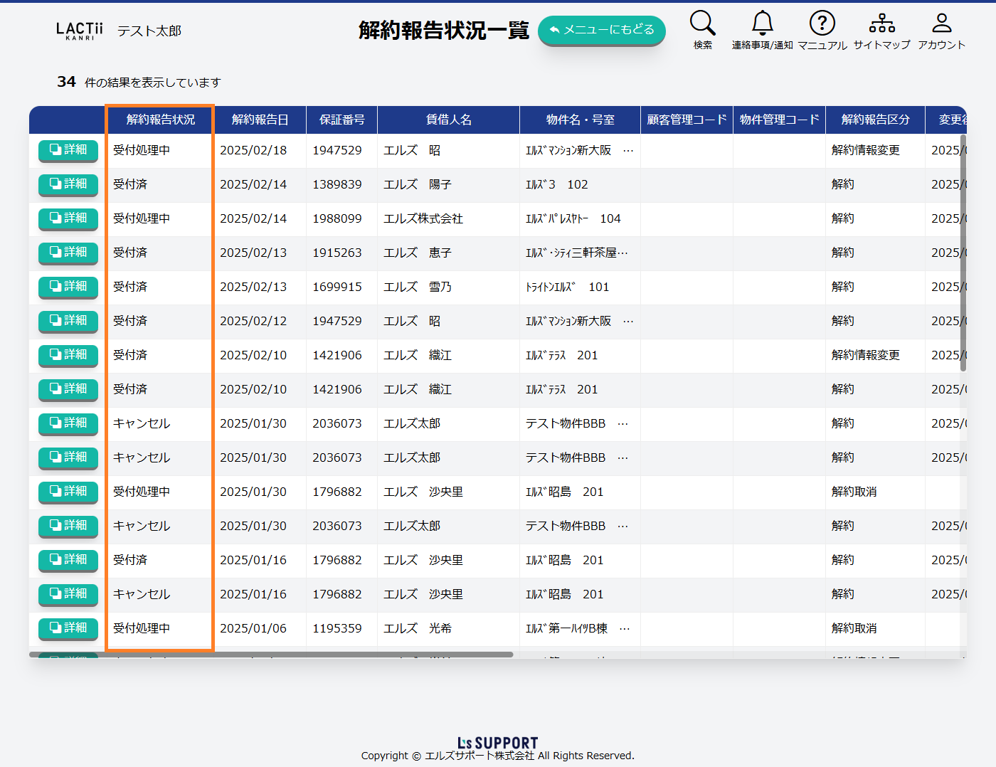Screen dimensions: 996x767
Task: Open the search magnifier icon
Action: coord(702,24)
